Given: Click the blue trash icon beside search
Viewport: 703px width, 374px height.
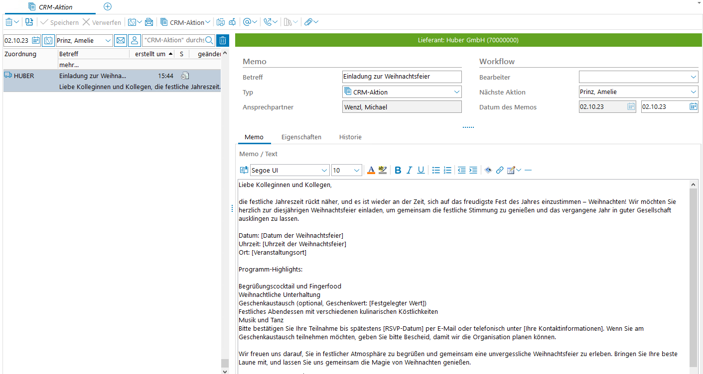Looking at the screenshot, I should pyautogui.click(x=223, y=40).
